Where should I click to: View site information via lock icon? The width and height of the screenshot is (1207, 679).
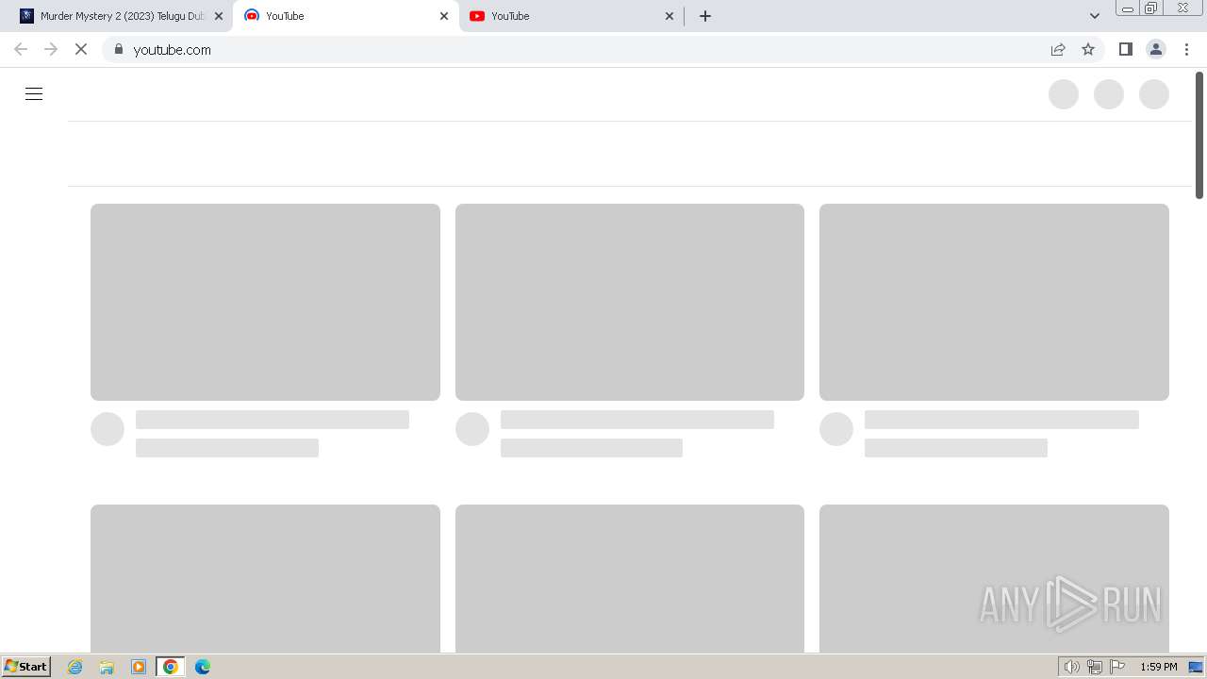118,49
